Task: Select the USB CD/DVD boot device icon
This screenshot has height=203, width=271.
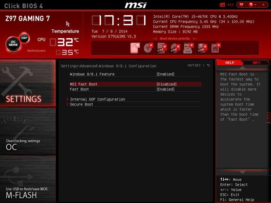Action: coord(175,48)
